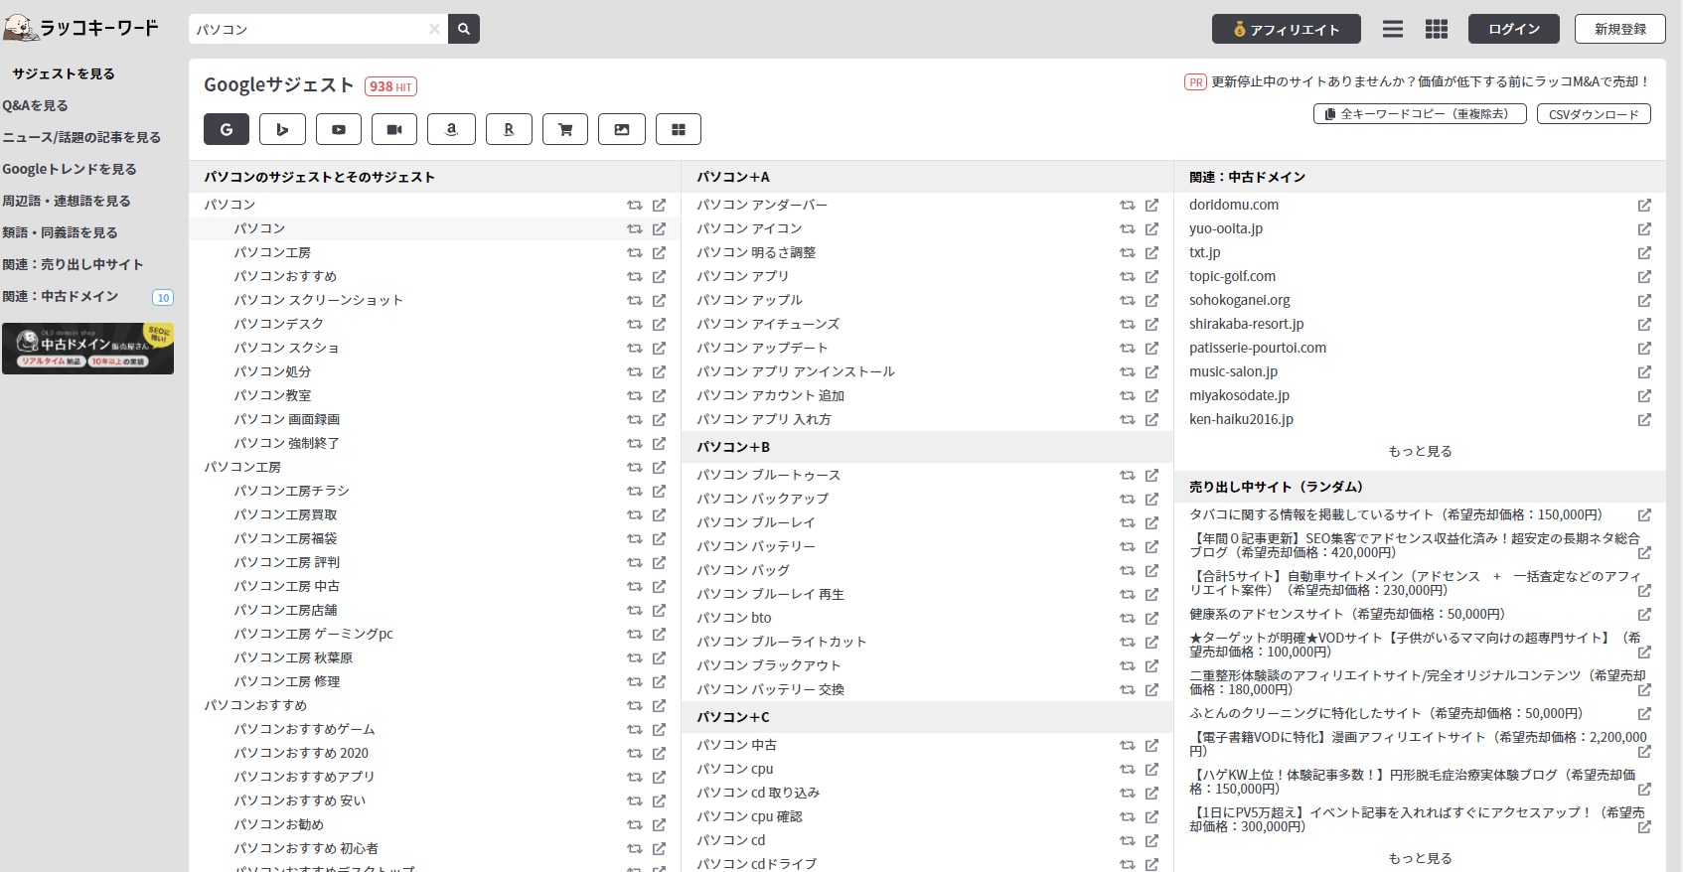
Task: Select the YouTube suggest icon
Action: tap(339, 129)
